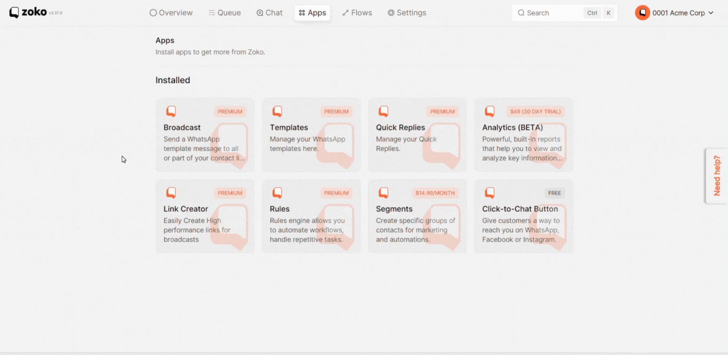Click the Queue list icon
This screenshot has width=728, height=355.
(x=212, y=13)
